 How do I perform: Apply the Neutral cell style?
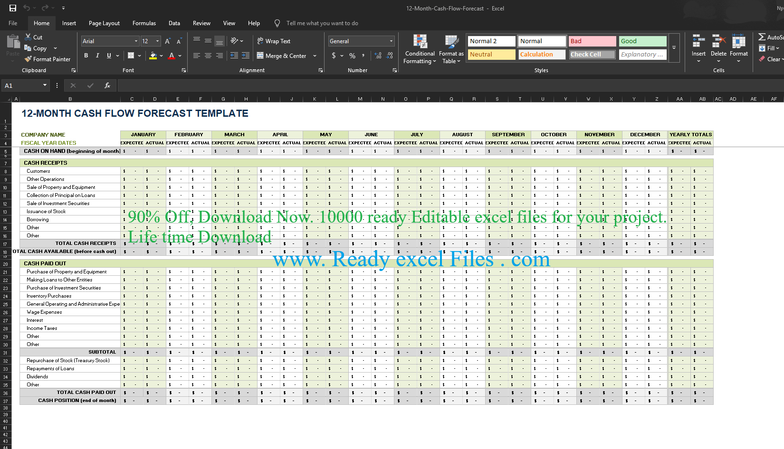tap(491, 55)
